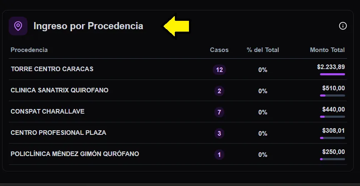The image size is (360, 186).
Task: Choose CENTRO PROFESIONAL PLAZA row
Action: 58,133
